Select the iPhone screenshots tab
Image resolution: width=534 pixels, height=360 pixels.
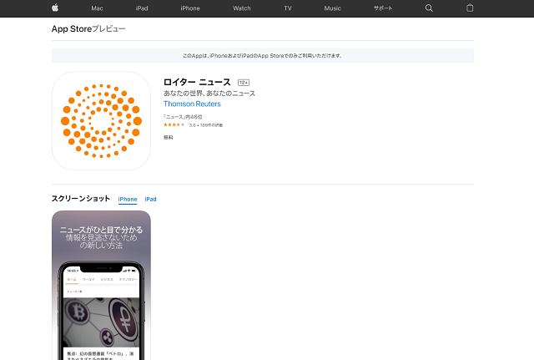128,199
